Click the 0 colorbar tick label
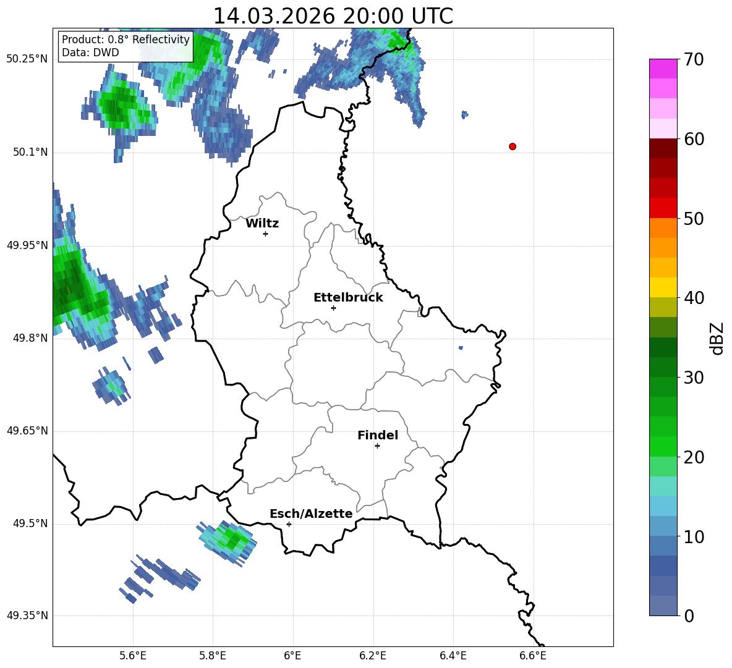 point(689,616)
